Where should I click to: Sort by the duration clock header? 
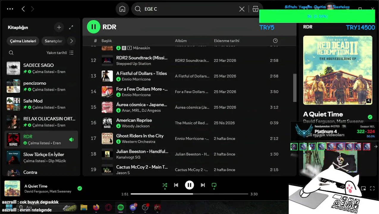[275, 41]
